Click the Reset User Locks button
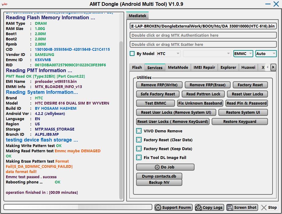Viewport: 282px width, 214px height. coord(247,94)
